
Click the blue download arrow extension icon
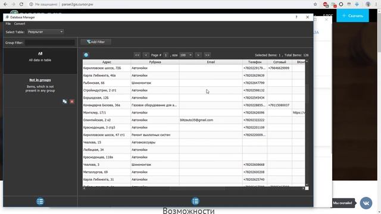[x=357, y=4]
